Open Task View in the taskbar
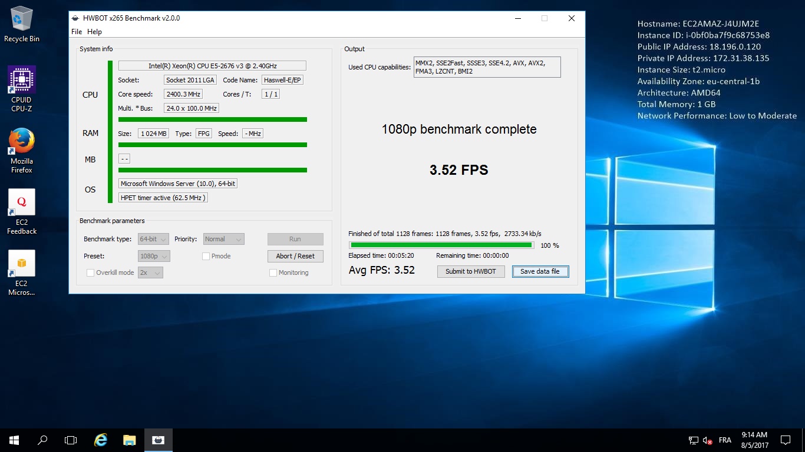Image resolution: width=805 pixels, height=452 pixels. pyautogui.click(x=71, y=440)
